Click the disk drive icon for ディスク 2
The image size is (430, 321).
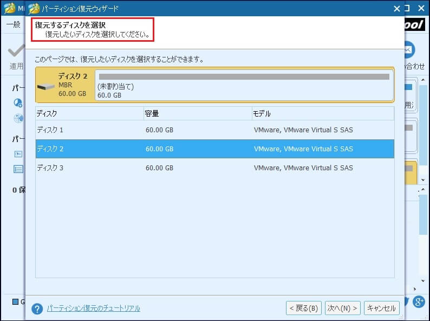coord(46,87)
